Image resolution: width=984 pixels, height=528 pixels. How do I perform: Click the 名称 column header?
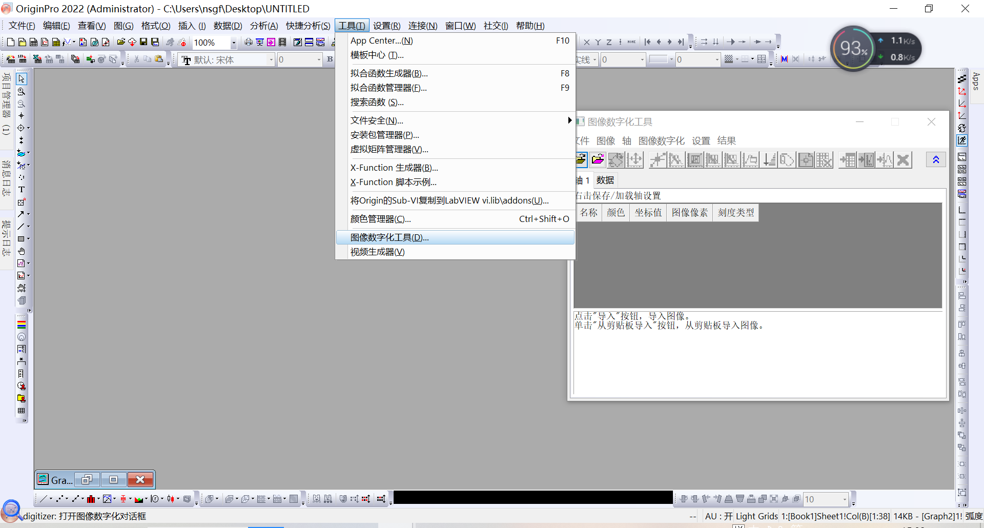point(589,212)
